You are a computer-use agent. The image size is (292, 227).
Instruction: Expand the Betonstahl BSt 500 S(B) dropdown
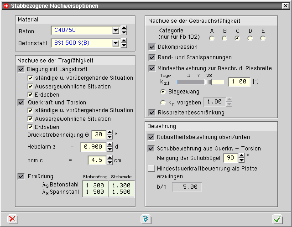[x=115, y=43]
